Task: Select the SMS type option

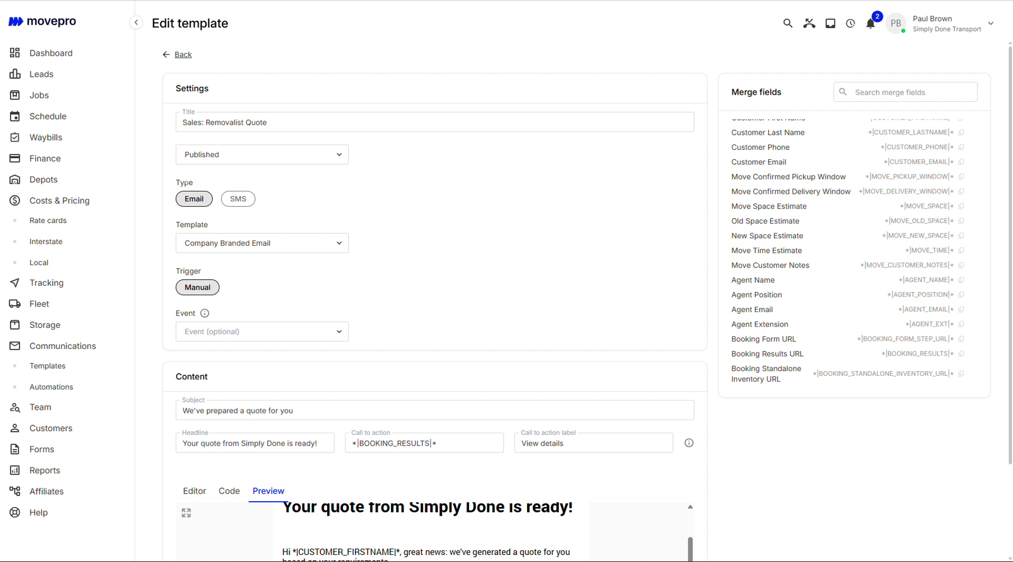Action: coord(238,199)
